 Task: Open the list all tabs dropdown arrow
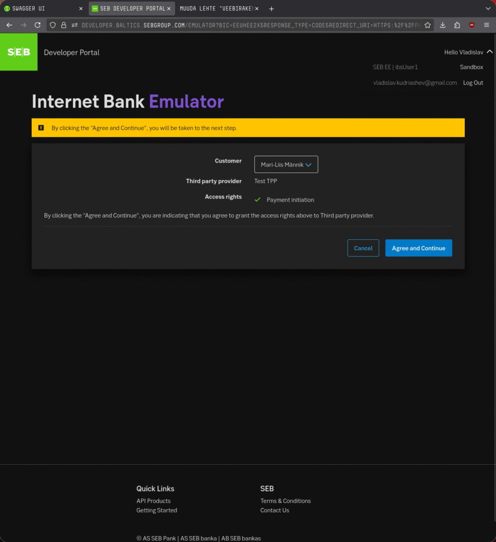pyautogui.click(x=488, y=9)
